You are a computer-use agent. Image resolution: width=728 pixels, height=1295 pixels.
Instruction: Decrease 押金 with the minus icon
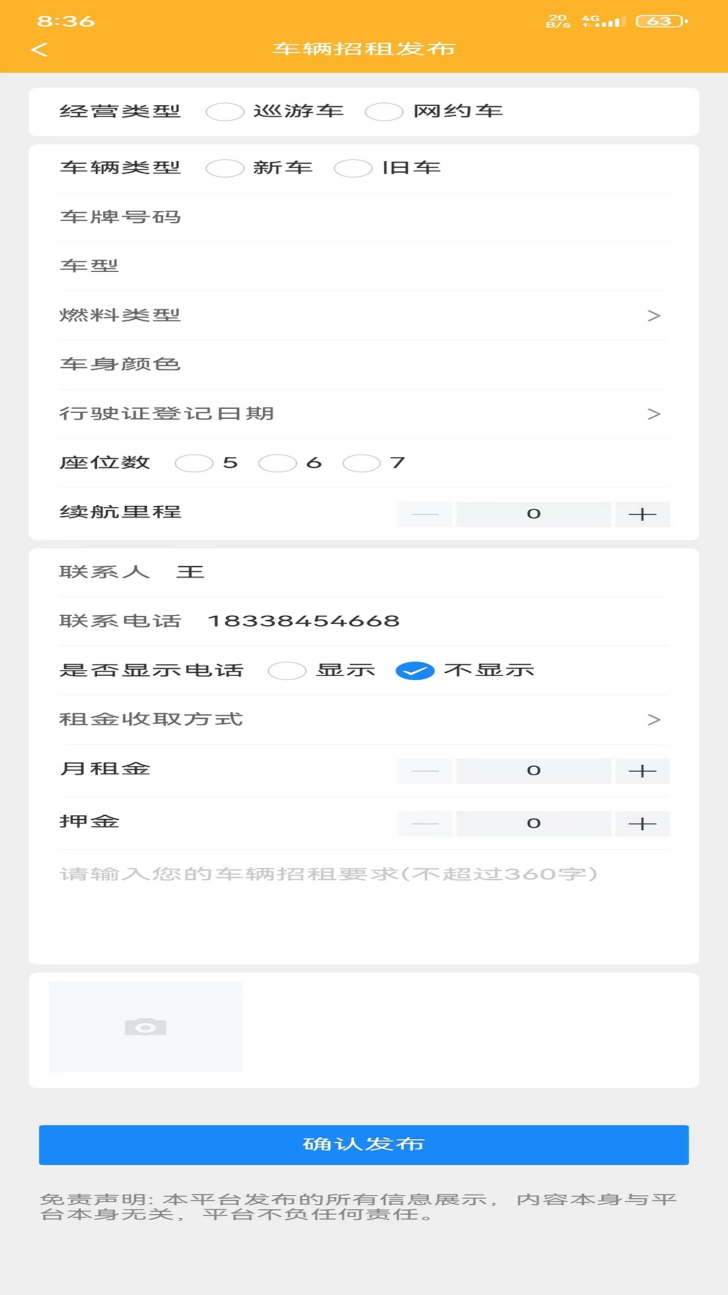pos(425,824)
